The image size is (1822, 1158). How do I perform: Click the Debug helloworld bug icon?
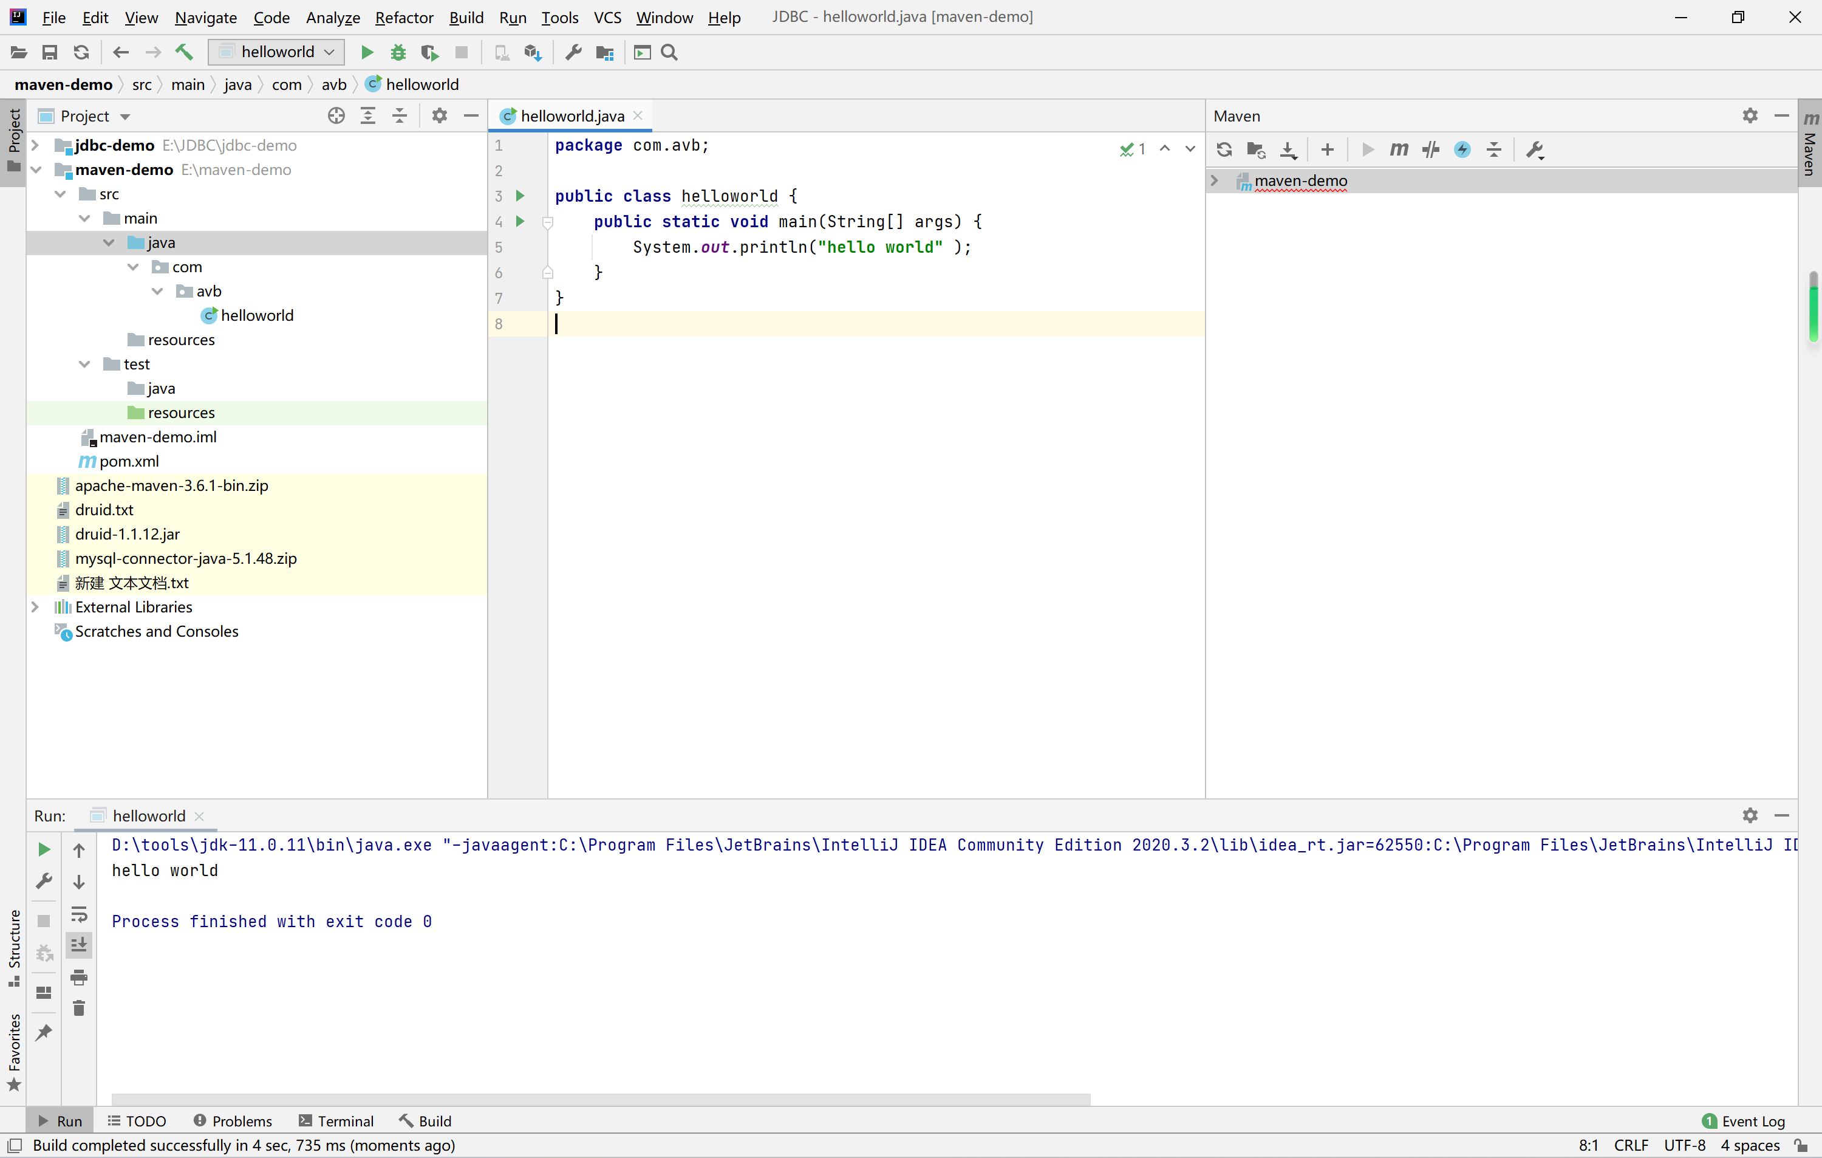coord(398,52)
